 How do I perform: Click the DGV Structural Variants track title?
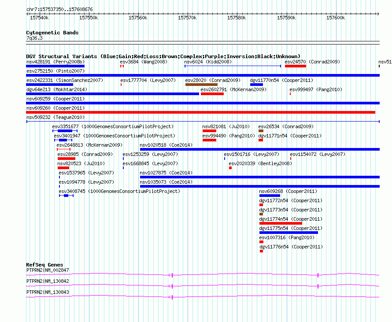pyautogui.click(x=163, y=56)
